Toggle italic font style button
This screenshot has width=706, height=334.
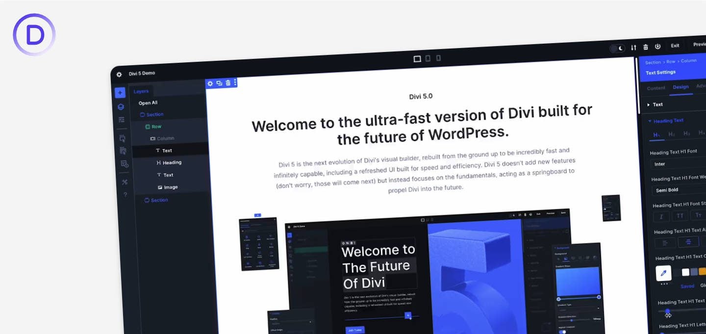[661, 216]
